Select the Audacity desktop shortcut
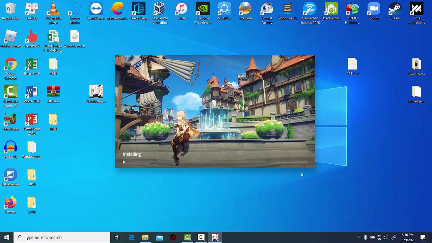 click(10, 150)
